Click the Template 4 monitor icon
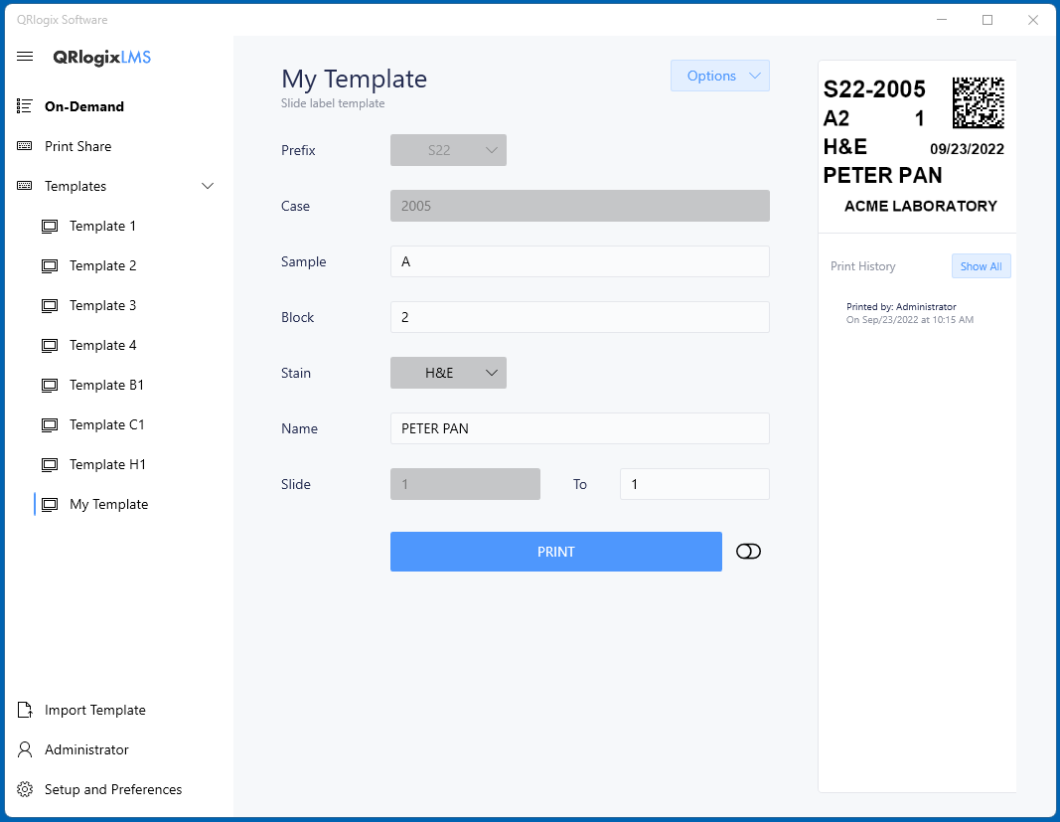1060x822 pixels. (x=50, y=346)
